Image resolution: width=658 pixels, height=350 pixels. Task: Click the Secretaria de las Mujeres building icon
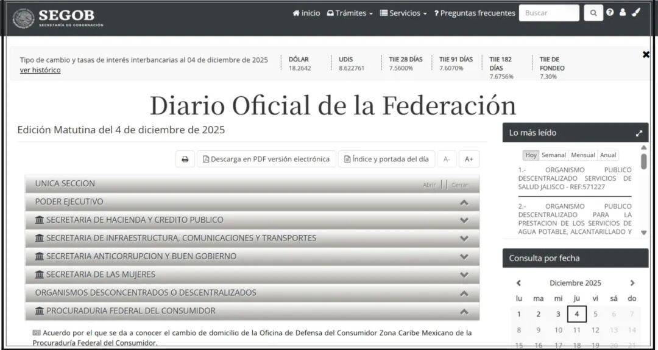pos(40,275)
